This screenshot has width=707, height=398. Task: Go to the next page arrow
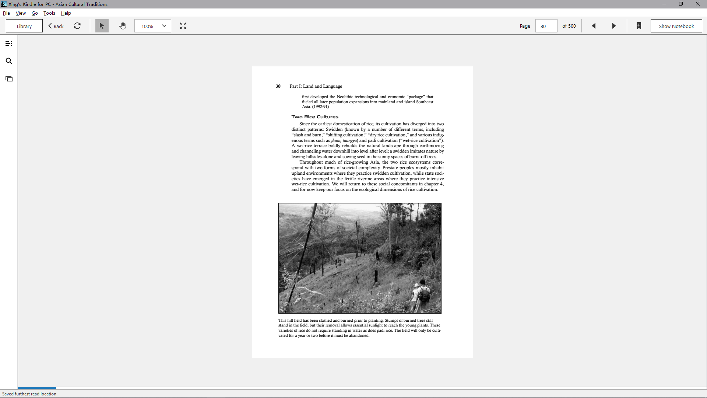(x=614, y=26)
